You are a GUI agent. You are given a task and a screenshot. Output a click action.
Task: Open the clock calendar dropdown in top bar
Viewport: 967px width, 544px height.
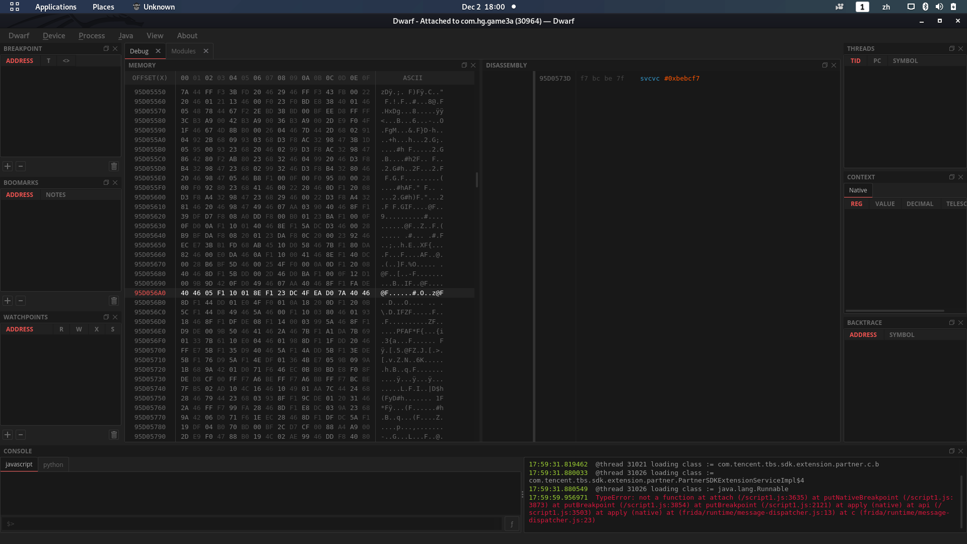(x=484, y=7)
